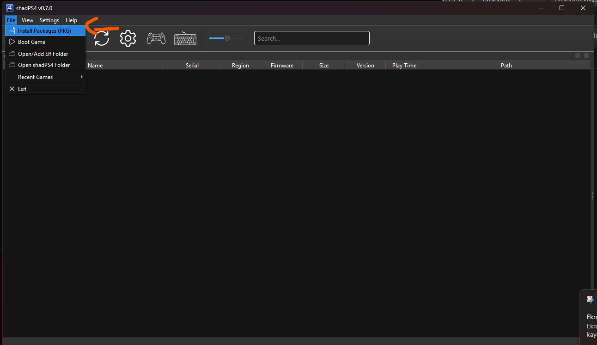Sort by the Serial column header

tap(192, 66)
